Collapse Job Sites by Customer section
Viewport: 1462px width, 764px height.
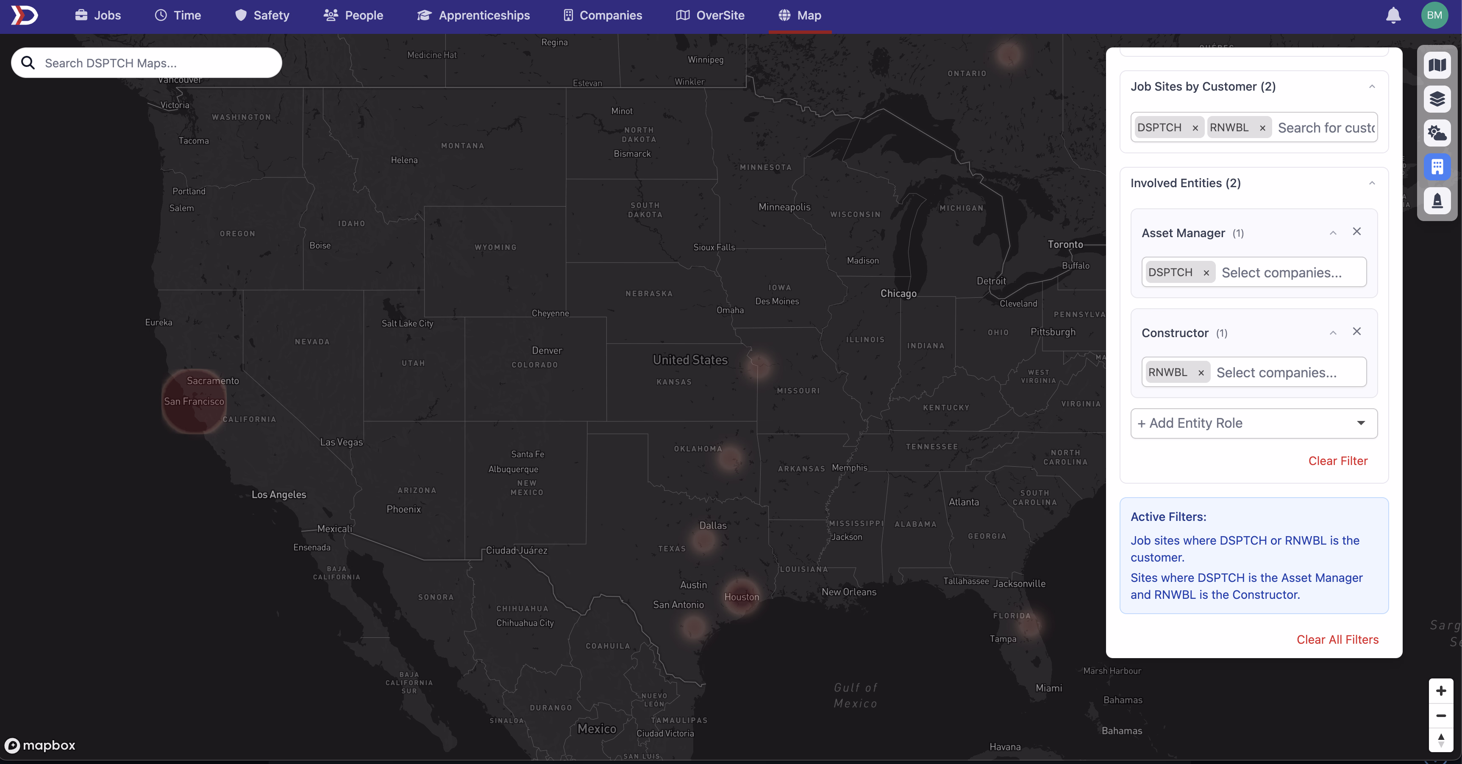coord(1372,86)
